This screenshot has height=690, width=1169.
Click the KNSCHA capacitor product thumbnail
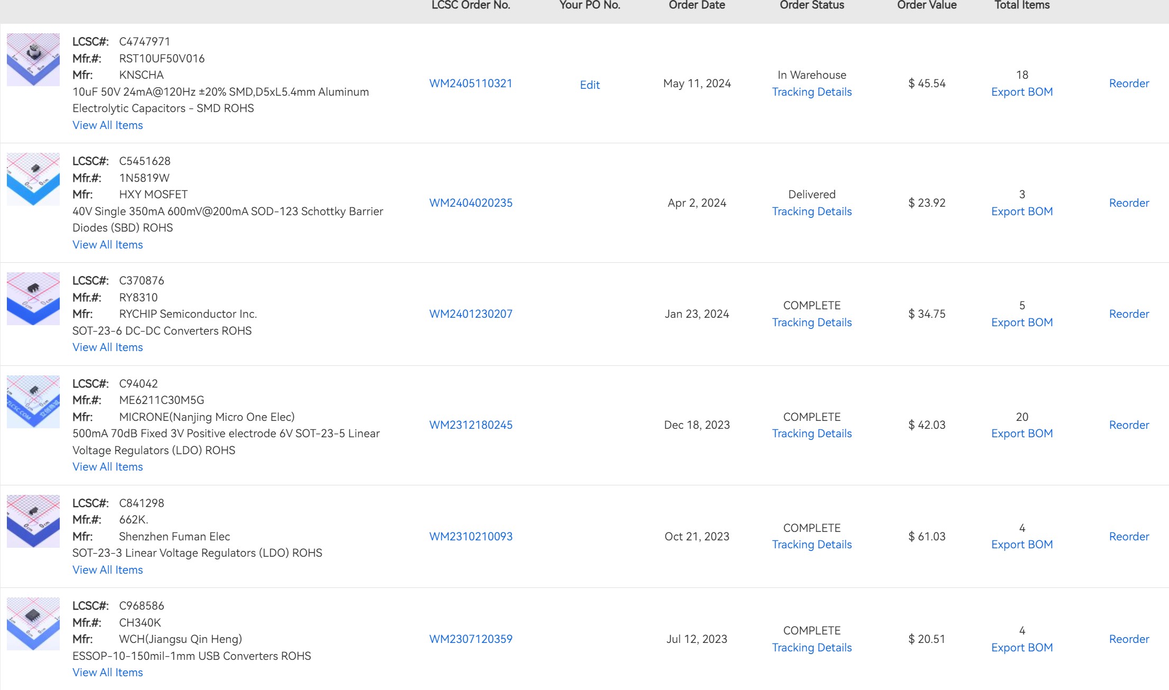(x=33, y=60)
